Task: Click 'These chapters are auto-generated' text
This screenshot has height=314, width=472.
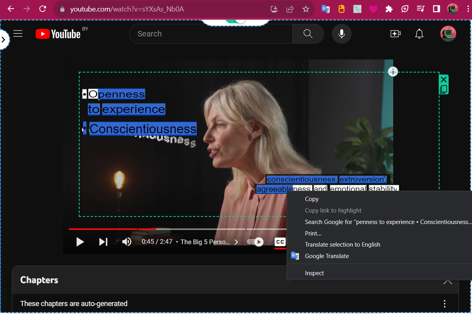Action: 74,303
